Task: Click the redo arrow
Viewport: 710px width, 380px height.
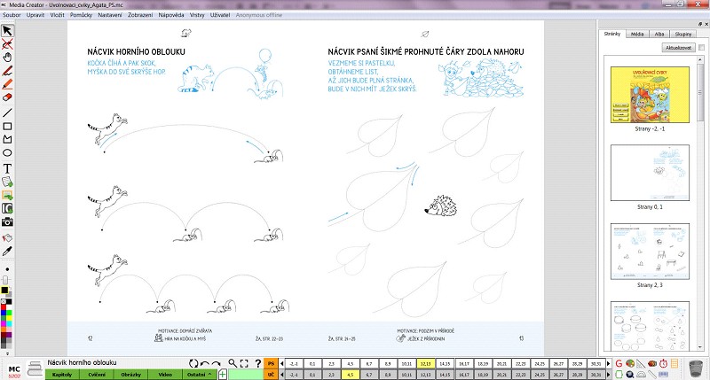Action: [x=216, y=363]
